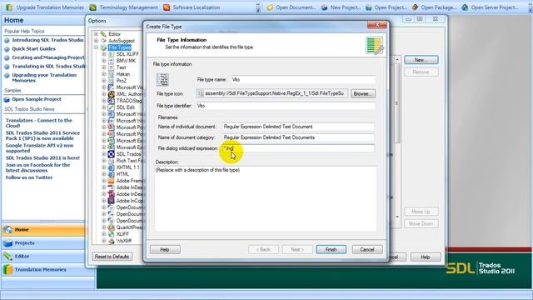Click the Editor pencil icon in the Options tree
This screenshot has height=300, width=533.
tap(103, 34)
